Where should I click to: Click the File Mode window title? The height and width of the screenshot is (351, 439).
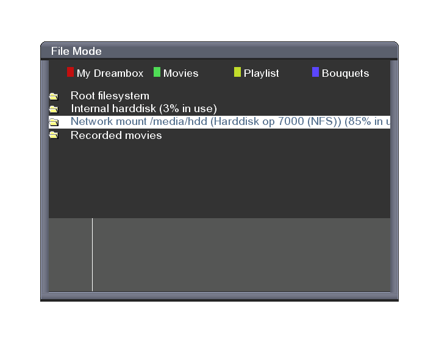click(76, 51)
